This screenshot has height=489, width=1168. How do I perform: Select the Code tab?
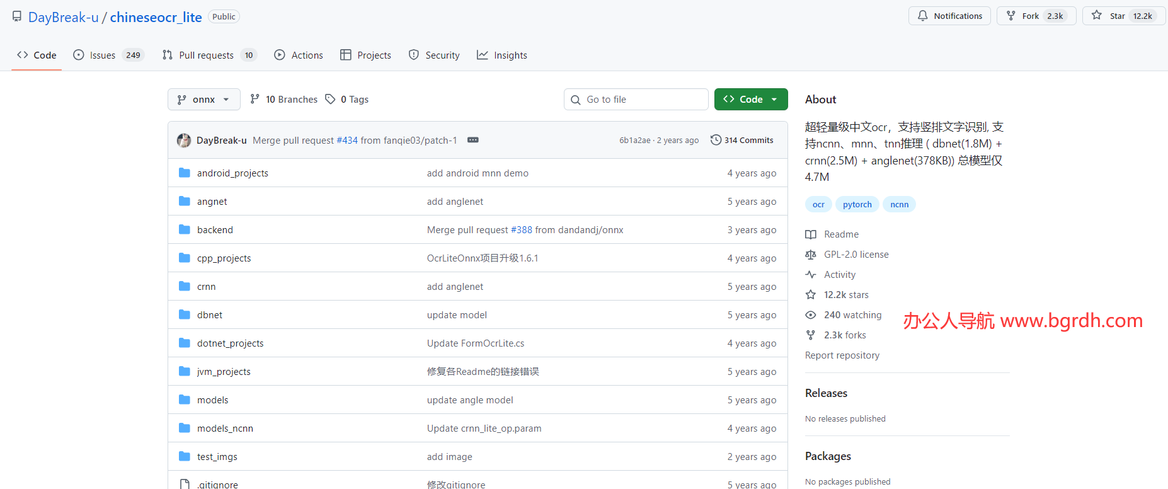click(37, 55)
